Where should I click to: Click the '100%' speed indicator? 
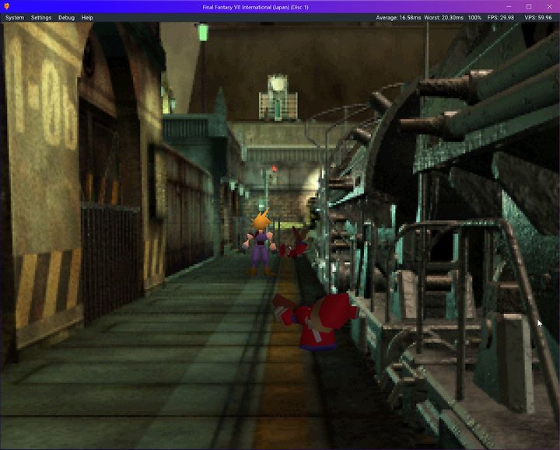coord(474,17)
